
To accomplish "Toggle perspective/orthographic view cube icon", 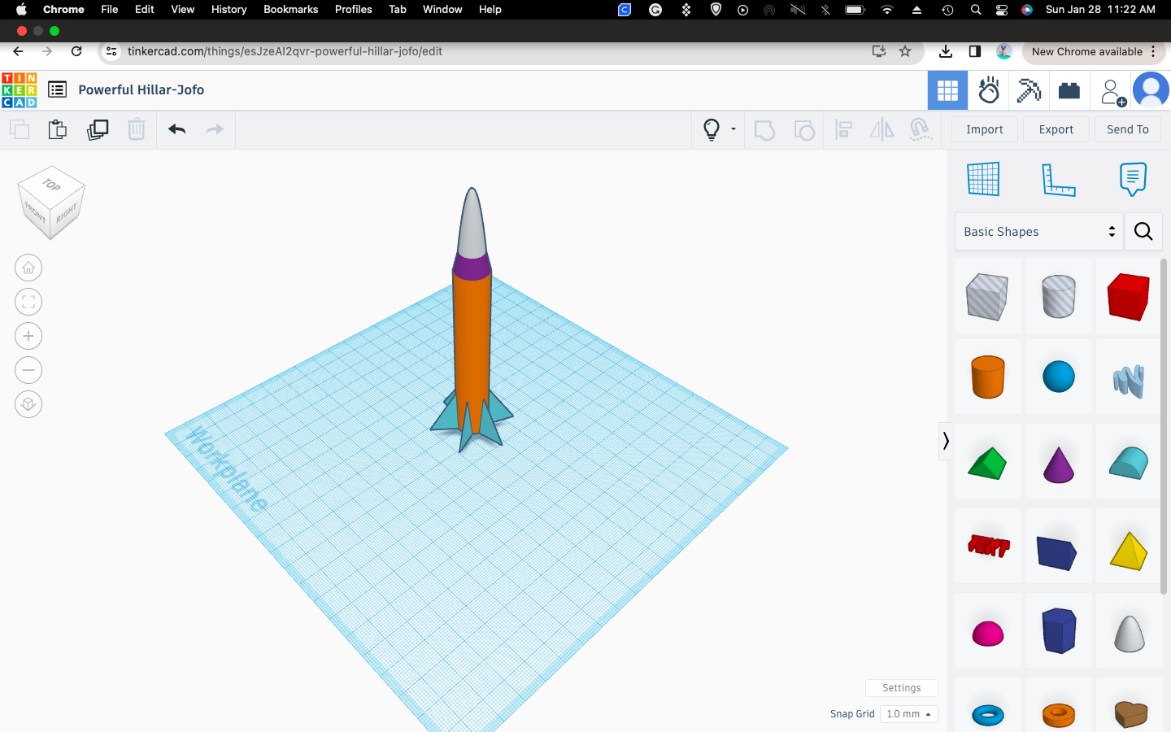I will coord(28,404).
